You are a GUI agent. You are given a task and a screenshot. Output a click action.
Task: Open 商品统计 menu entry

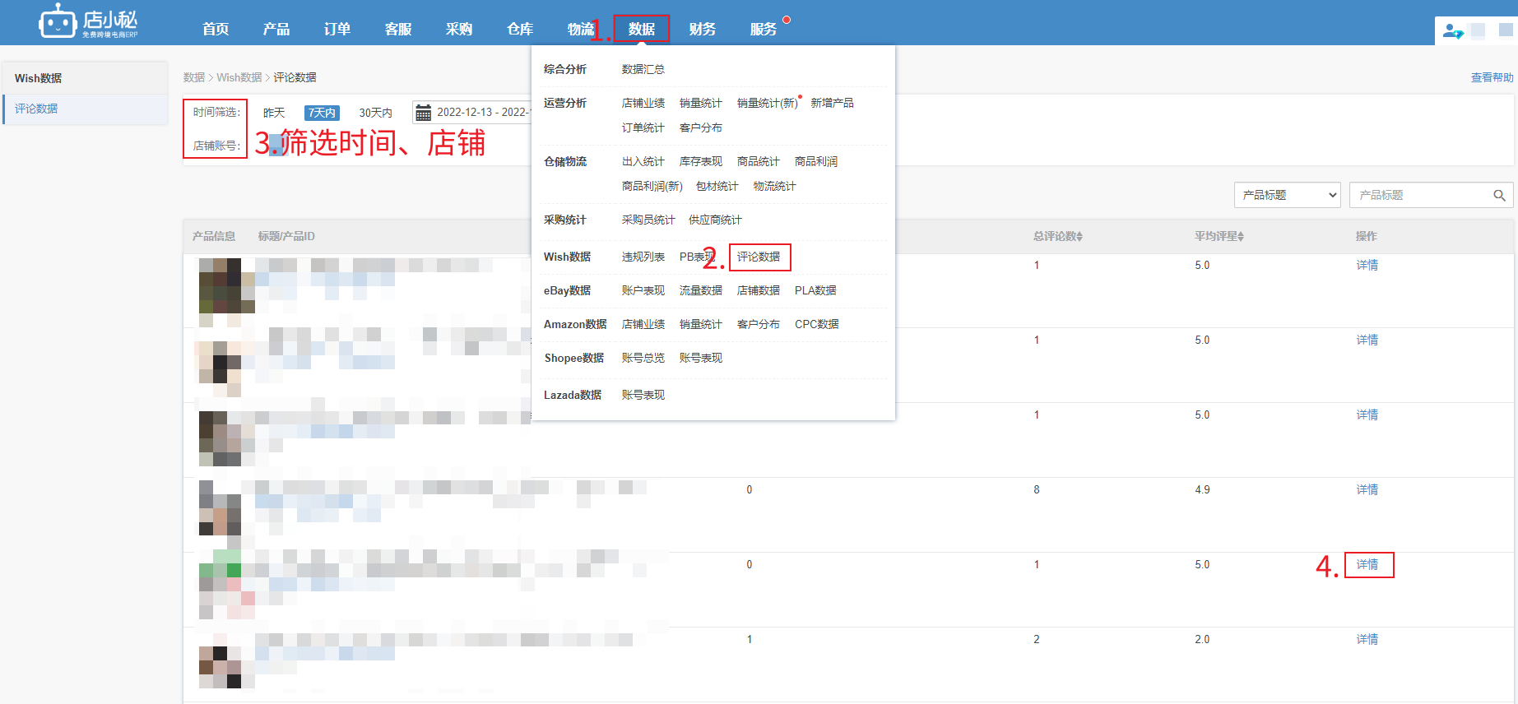tap(759, 161)
